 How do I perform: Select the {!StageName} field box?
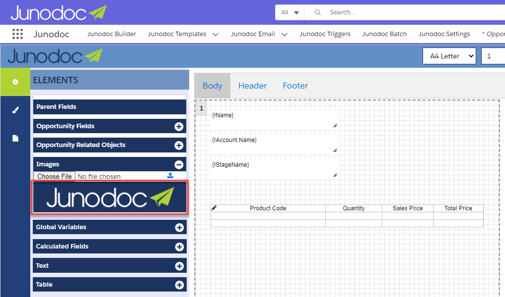pyautogui.click(x=274, y=169)
